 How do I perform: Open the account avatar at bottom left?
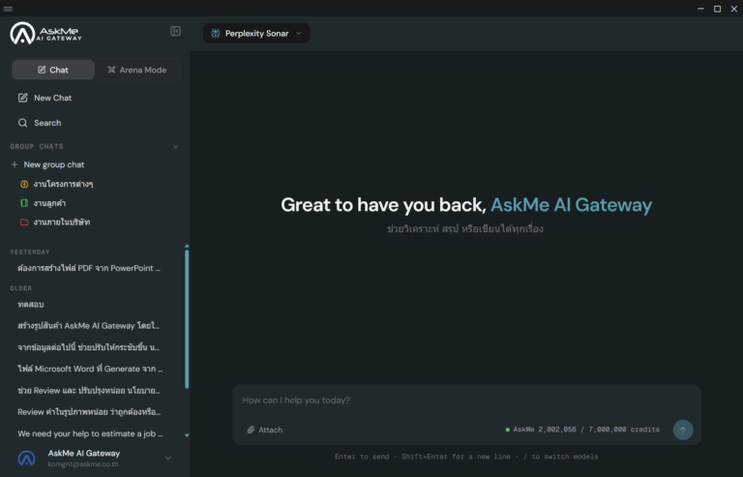point(26,458)
